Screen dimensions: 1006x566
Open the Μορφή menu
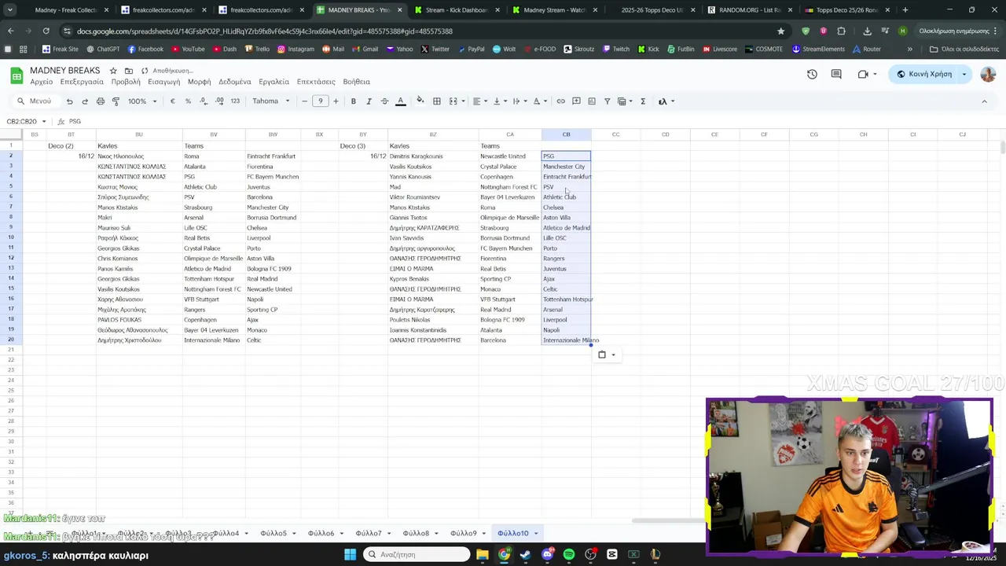click(200, 82)
